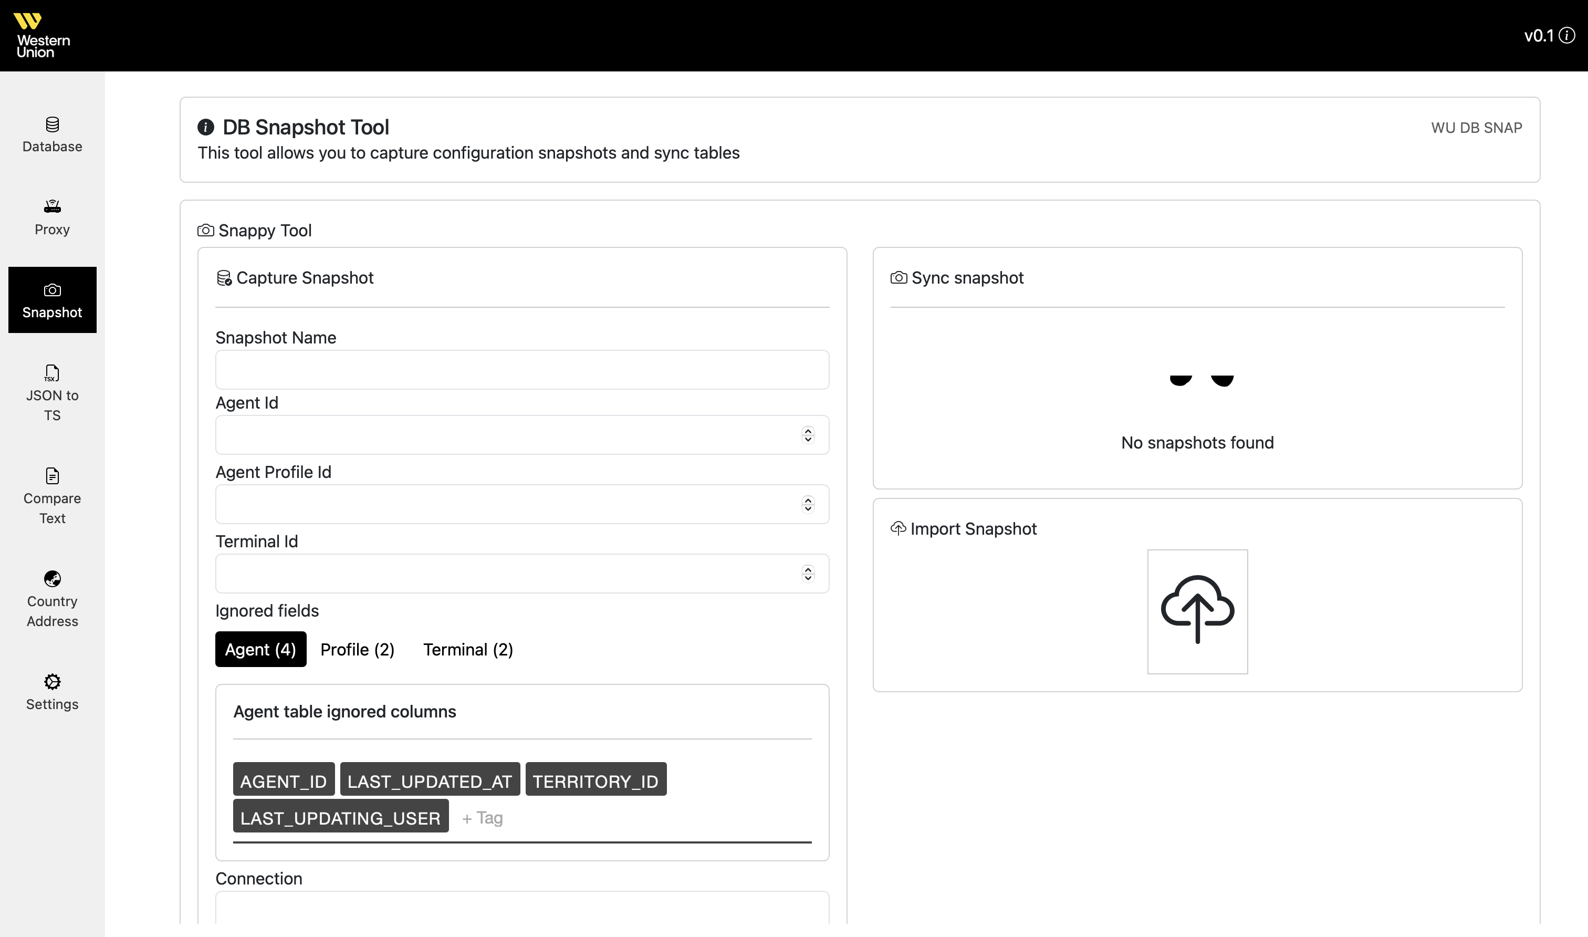1588x937 pixels.
Task: Click the Connection field
Action: (522, 908)
